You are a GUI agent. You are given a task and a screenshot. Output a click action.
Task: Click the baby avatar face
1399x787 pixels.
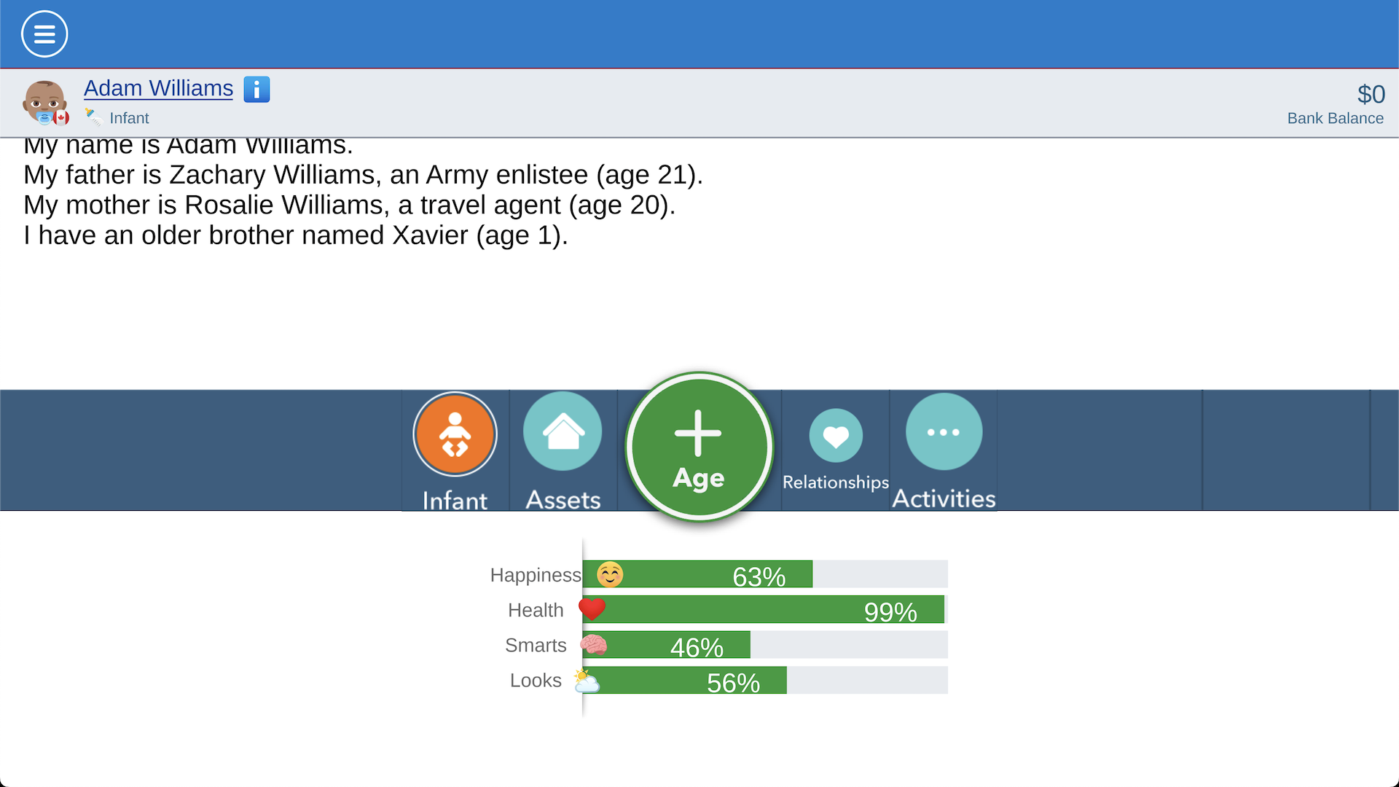[44, 101]
